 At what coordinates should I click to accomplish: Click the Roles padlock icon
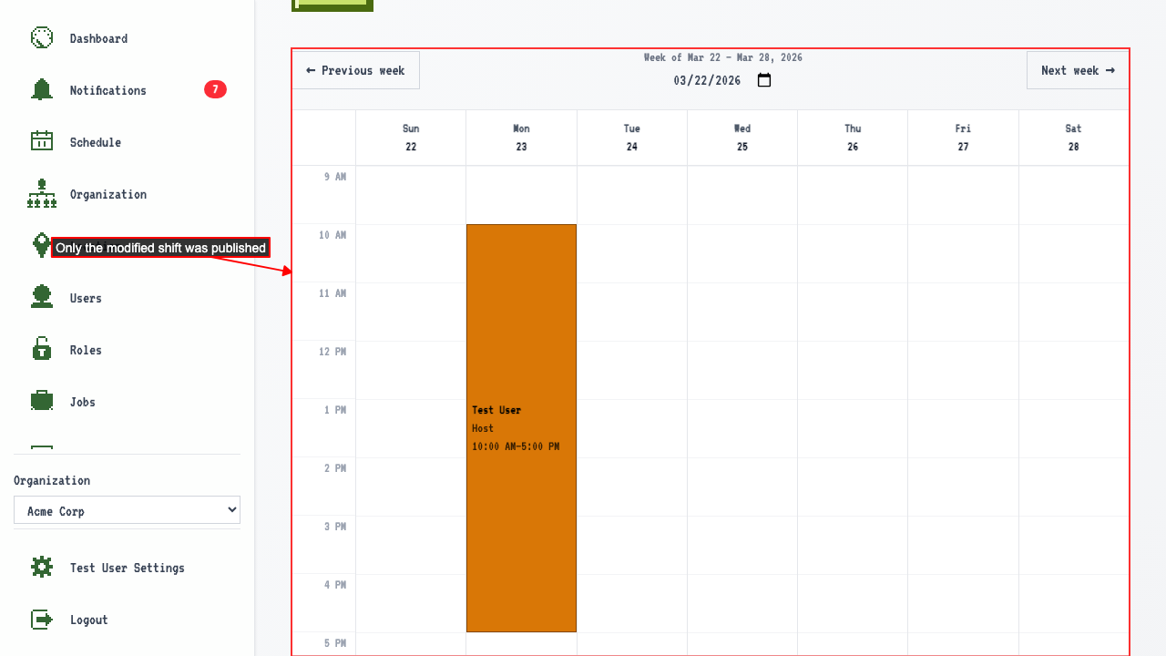tap(42, 349)
